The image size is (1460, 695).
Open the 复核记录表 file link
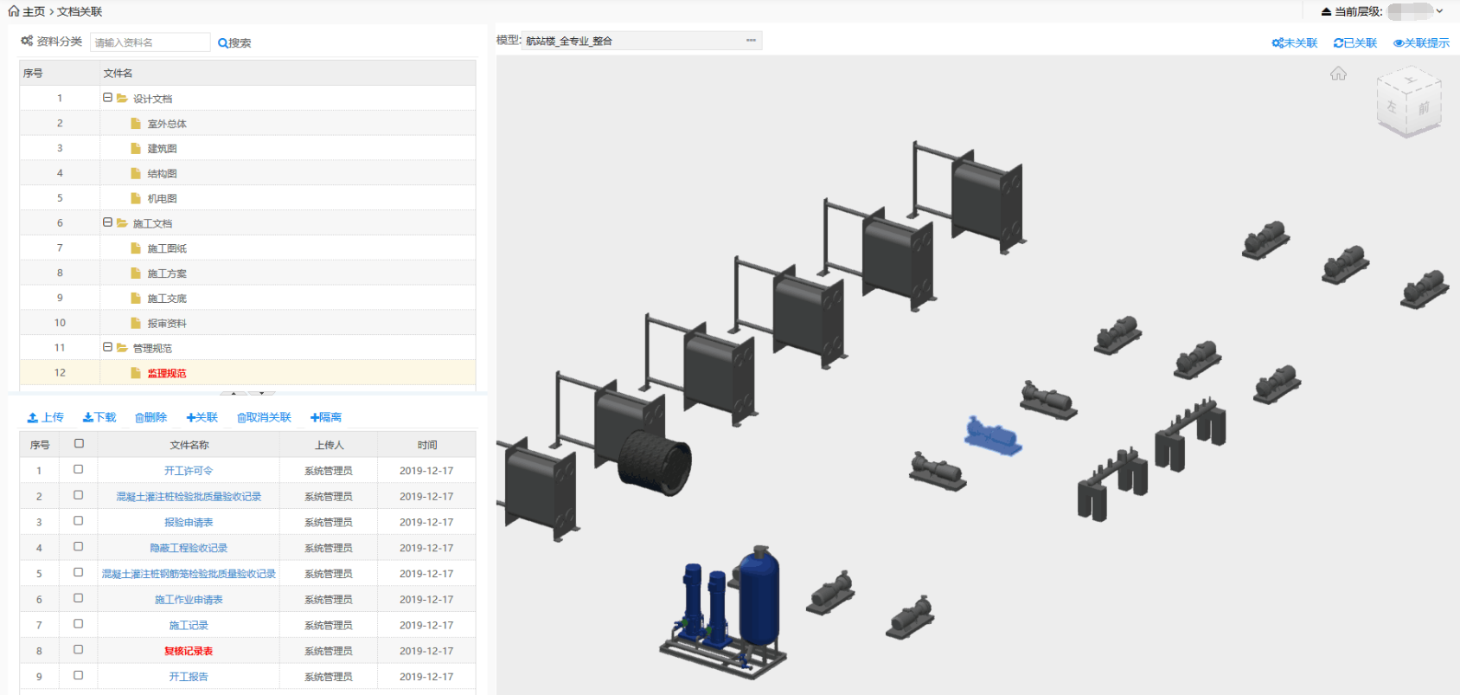pyautogui.click(x=189, y=651)
